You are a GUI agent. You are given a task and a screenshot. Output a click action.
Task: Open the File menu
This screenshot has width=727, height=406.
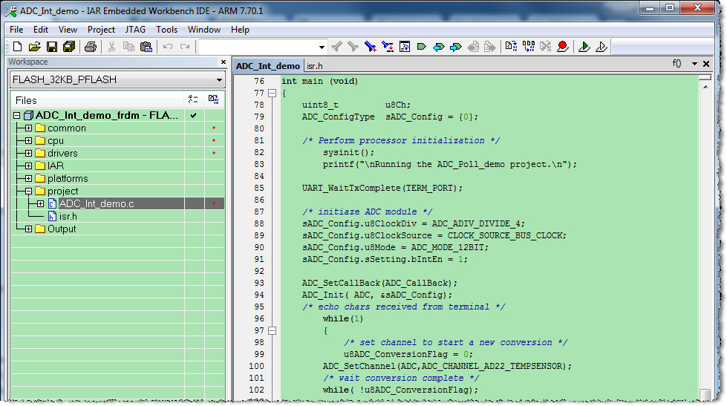click(16, 30)
